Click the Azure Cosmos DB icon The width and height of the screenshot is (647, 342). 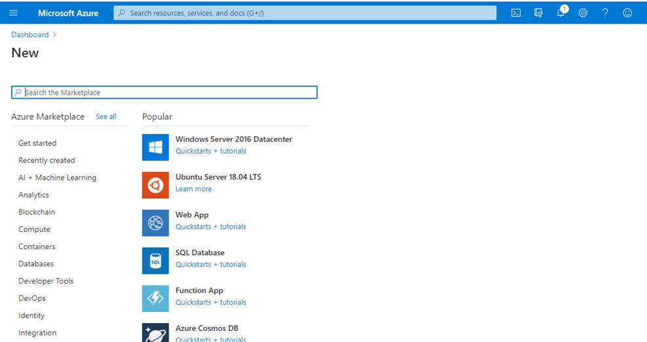[155, 333]
